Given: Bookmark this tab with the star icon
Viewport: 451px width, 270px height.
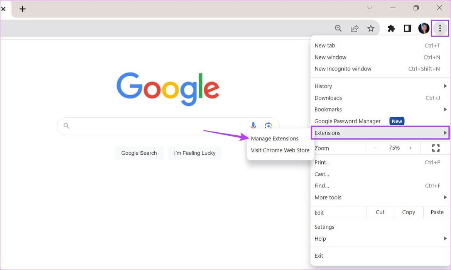Looking at the screenshot, I should pos(371,28).
